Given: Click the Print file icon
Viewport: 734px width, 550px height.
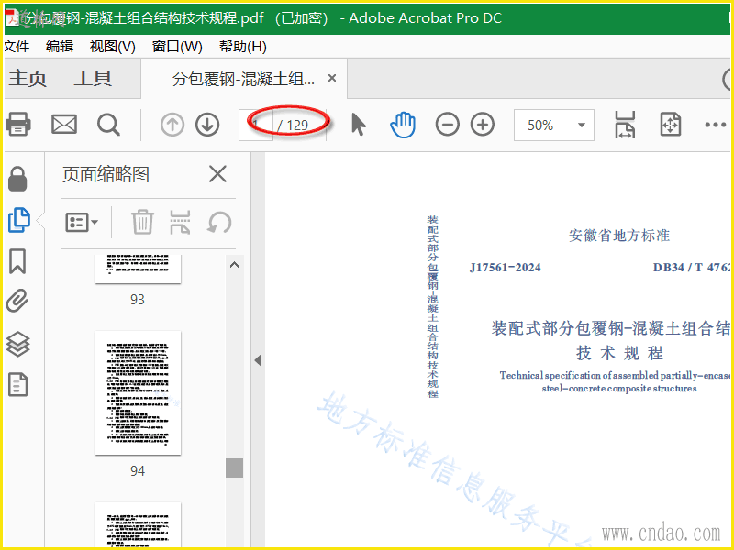Looking at the screenshot, I should 17,125.
